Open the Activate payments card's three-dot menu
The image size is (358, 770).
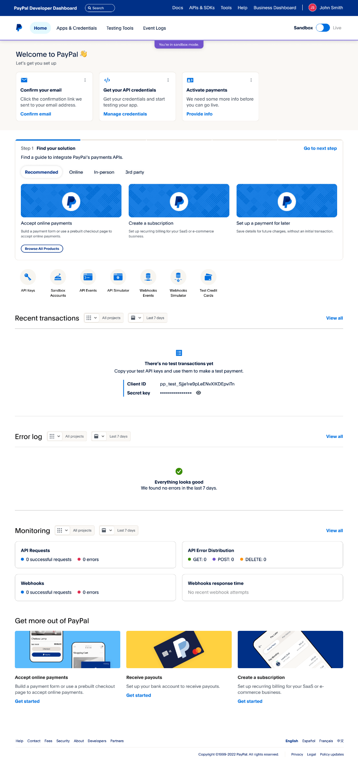tap(251, 80)
